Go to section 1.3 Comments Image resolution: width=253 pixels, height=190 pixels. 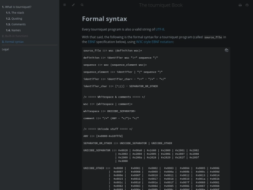click(x=15, y=24)
